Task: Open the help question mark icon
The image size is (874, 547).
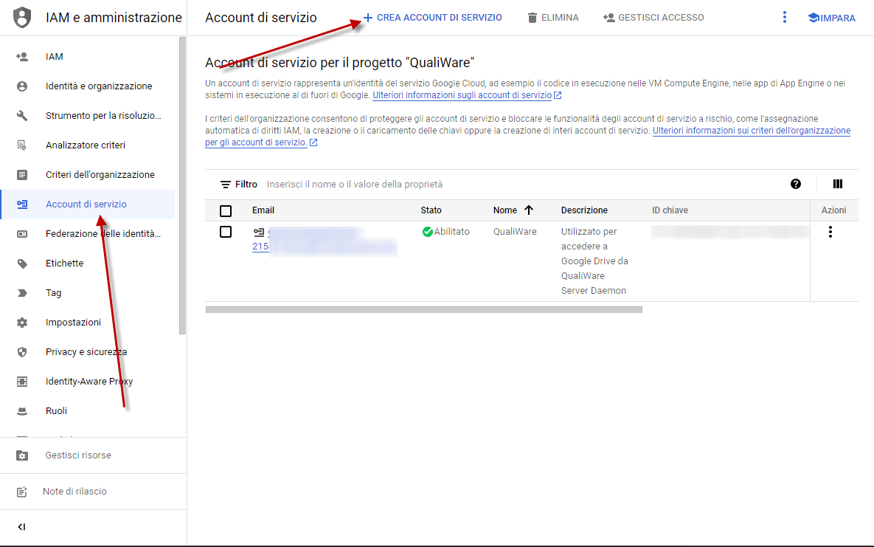Action: pyautogui.click(x=796, y=184)
